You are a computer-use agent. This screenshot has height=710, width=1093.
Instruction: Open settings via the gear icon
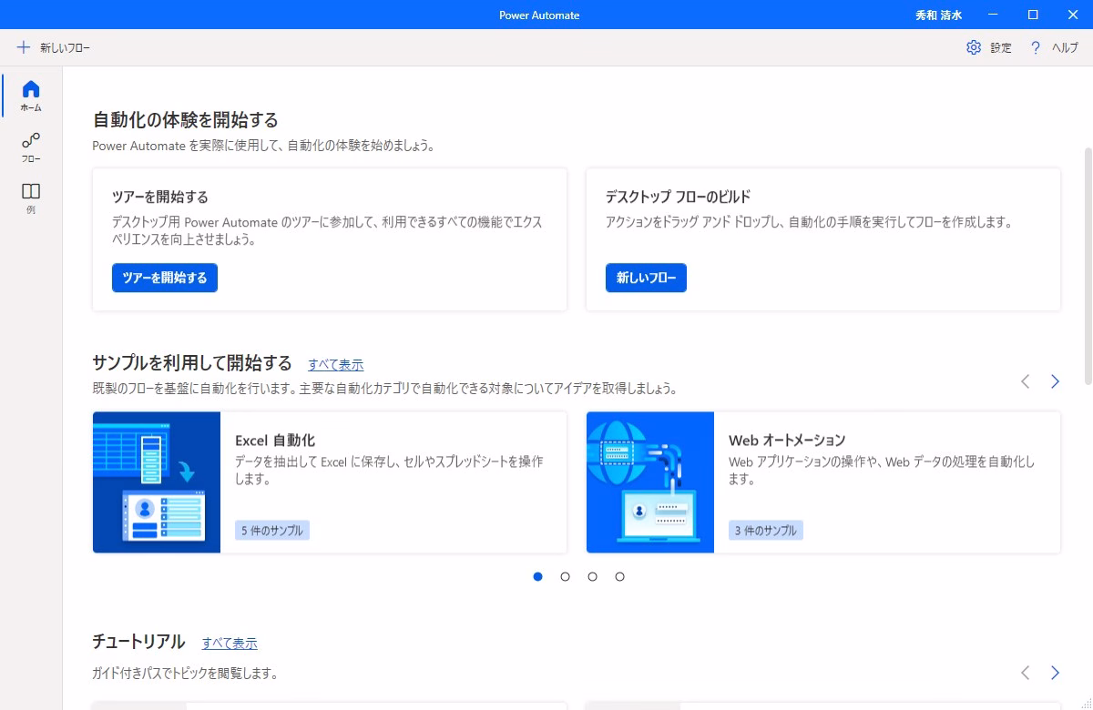[974, 47]
